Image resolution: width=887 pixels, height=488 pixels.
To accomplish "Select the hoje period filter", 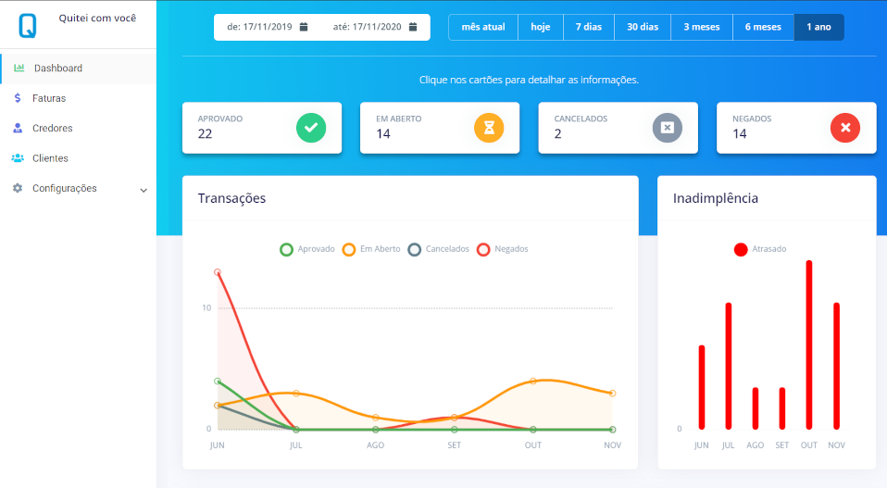I will [x=541, y=27].
